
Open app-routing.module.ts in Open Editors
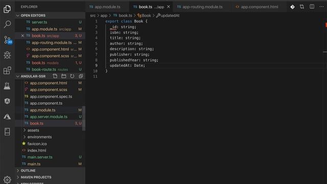(x=50, y=42)
